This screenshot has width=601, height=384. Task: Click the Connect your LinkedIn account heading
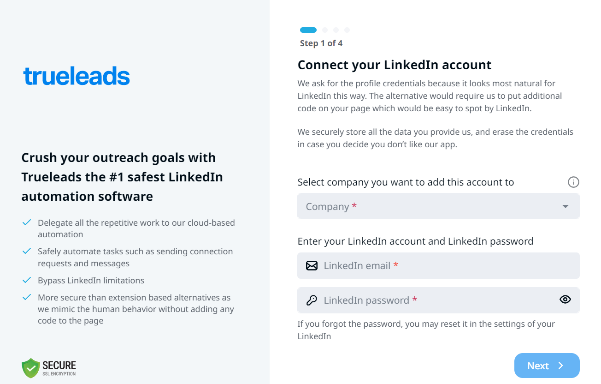[x=395, y=65]
